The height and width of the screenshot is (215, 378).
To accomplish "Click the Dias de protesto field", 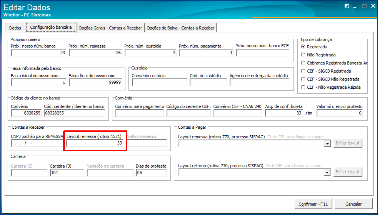I will pos(151,173).
